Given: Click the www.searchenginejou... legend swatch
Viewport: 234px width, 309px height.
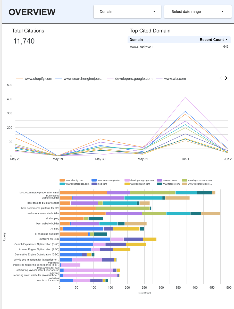Looking at the screenshot, I should (94, 180).
